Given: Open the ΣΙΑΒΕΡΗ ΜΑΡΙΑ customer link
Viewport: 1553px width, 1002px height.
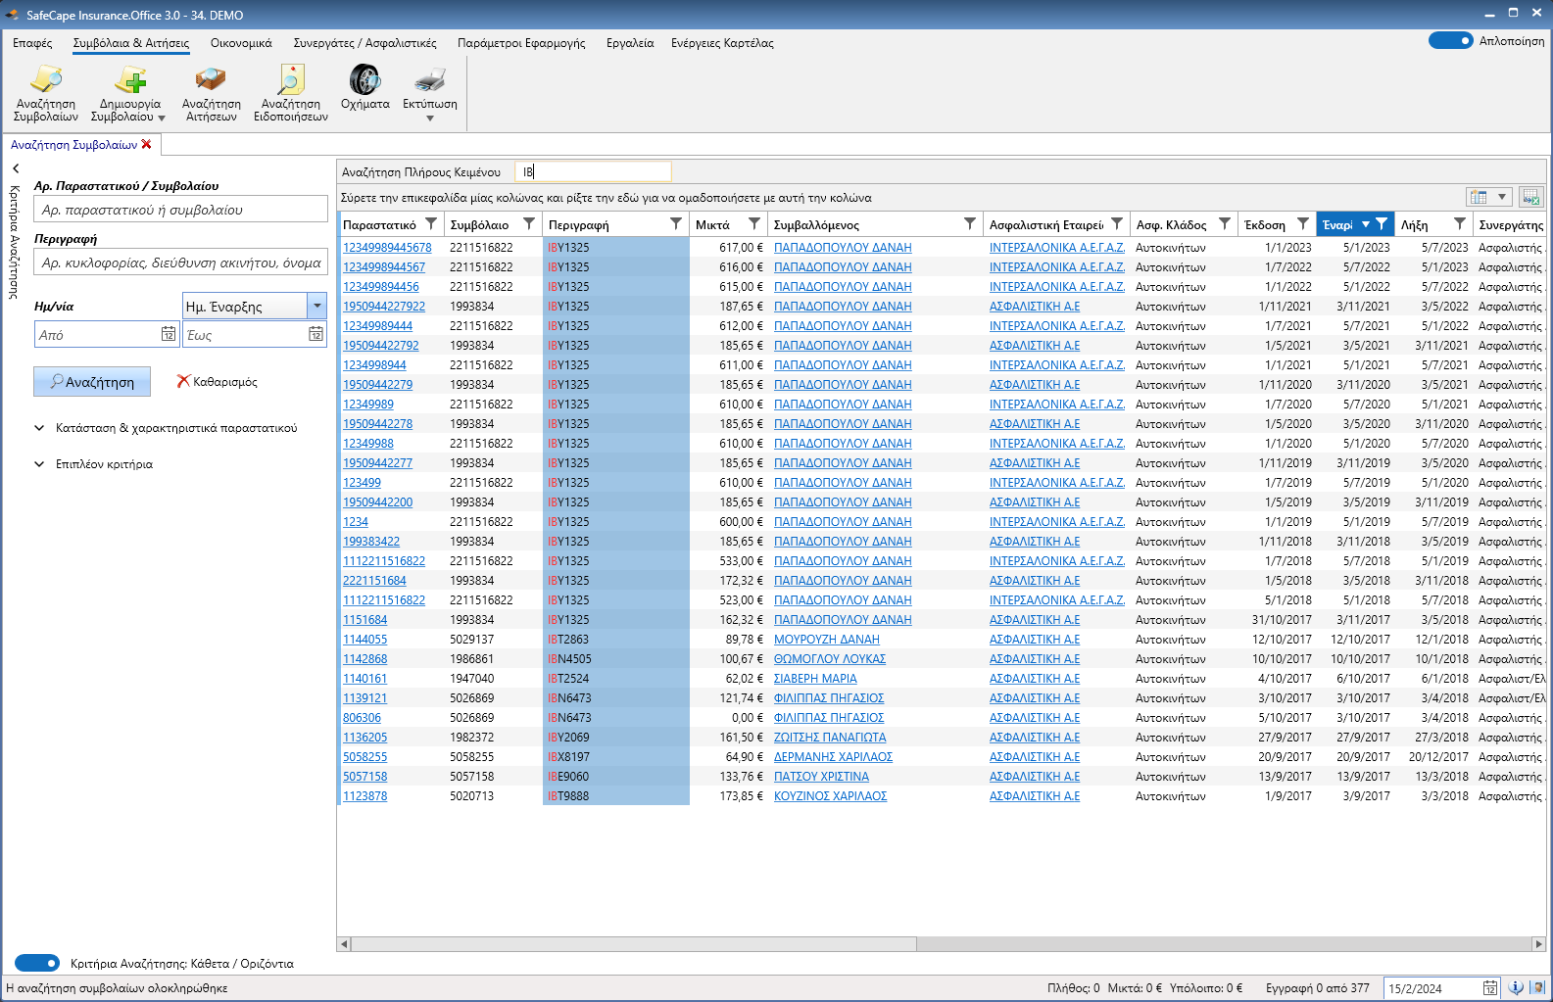Looking at the screenshot, I should [x=815, y=679].
